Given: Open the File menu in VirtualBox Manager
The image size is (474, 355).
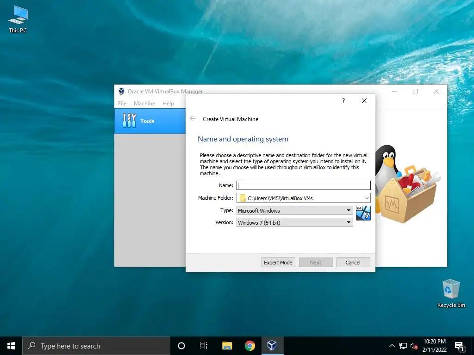Looking at the screenshot, I should click(122, 103).
